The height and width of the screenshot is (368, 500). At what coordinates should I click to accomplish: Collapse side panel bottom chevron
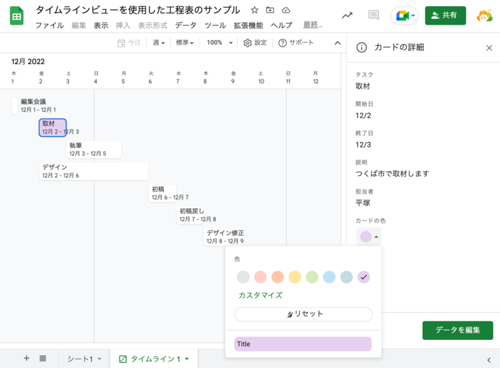tap(489, 360)
